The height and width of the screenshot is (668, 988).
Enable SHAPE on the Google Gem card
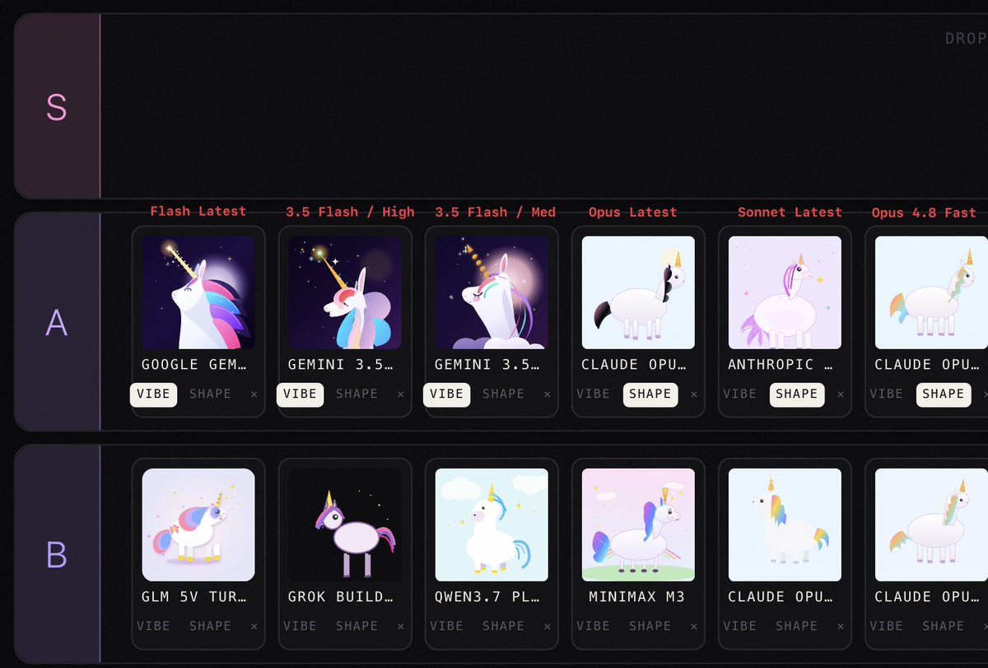(x=210, y=395)
